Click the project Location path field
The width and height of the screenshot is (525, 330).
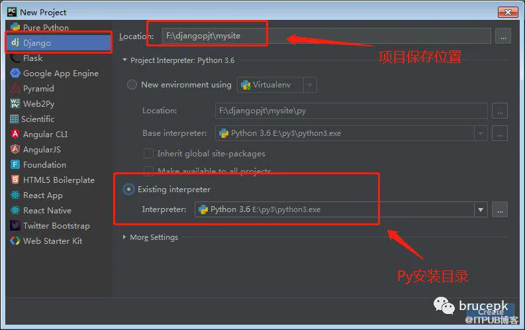click(x=326, y=36)
